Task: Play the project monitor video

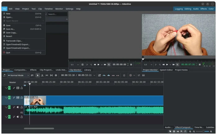Action: (167, 65)
